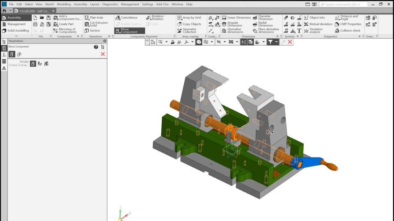Toggle shaded display mode in view toolbar

(x=199, y=42)
